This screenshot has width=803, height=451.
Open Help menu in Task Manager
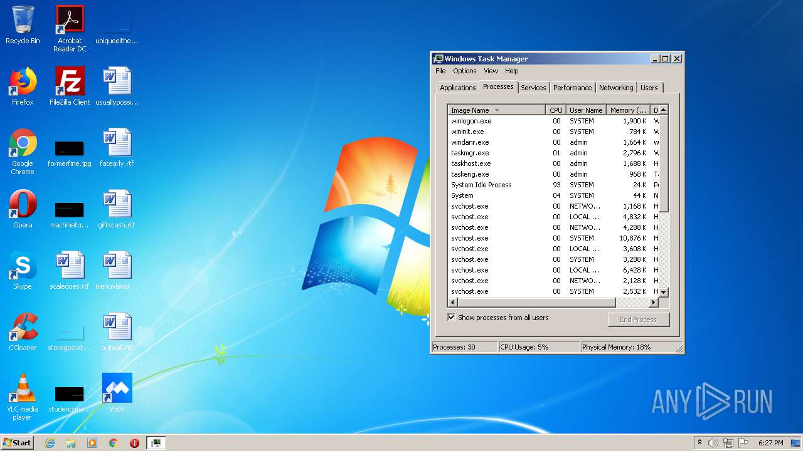[512, 71]
